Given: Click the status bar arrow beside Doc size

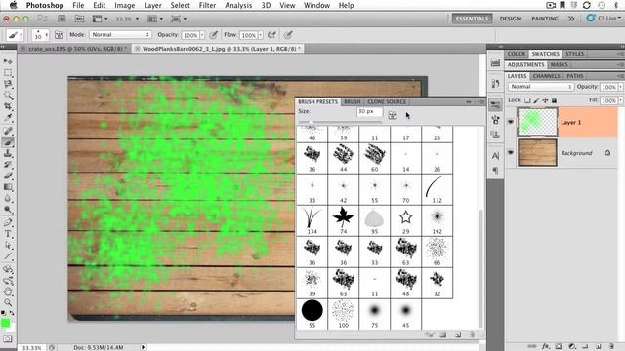Looking at the screenshot, I should [143, 347].
